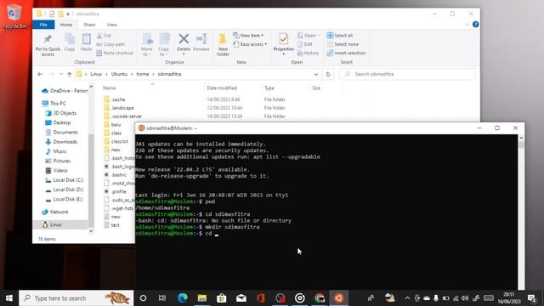Create a New folder from ribbon

223,45
